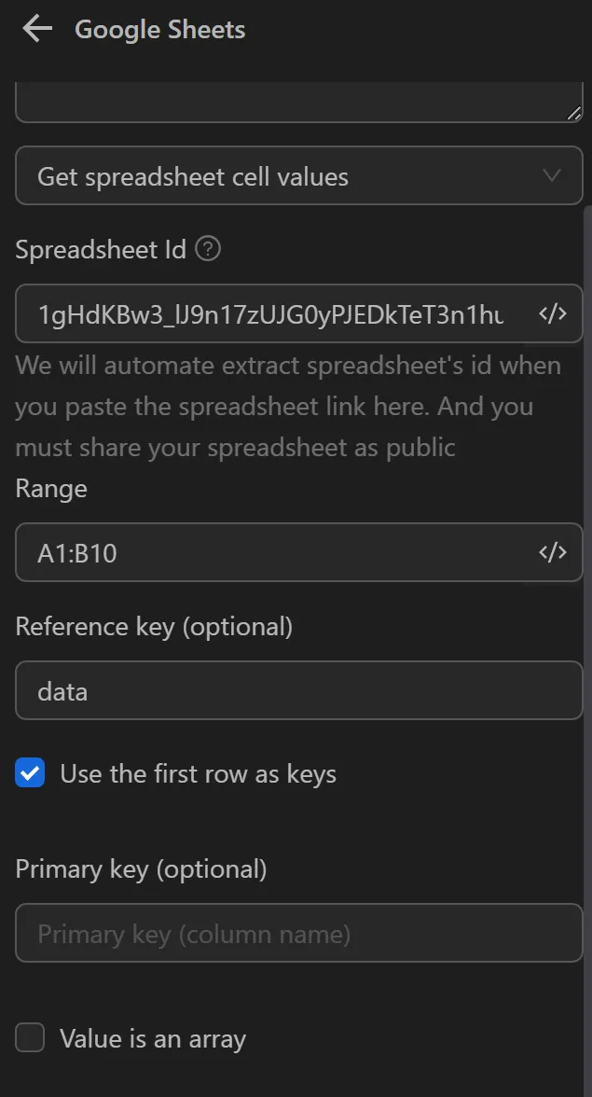Click the resize handle of the top textarea

point(574,112)
